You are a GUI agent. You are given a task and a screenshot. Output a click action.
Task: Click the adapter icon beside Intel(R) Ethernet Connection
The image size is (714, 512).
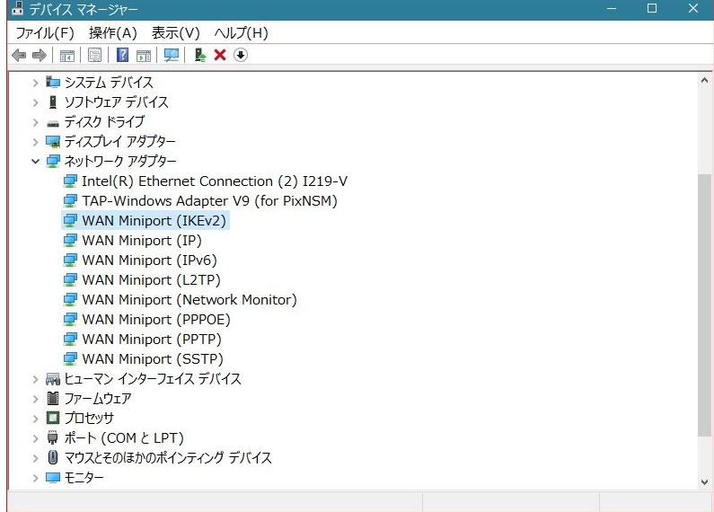click(x=70, y=181)
